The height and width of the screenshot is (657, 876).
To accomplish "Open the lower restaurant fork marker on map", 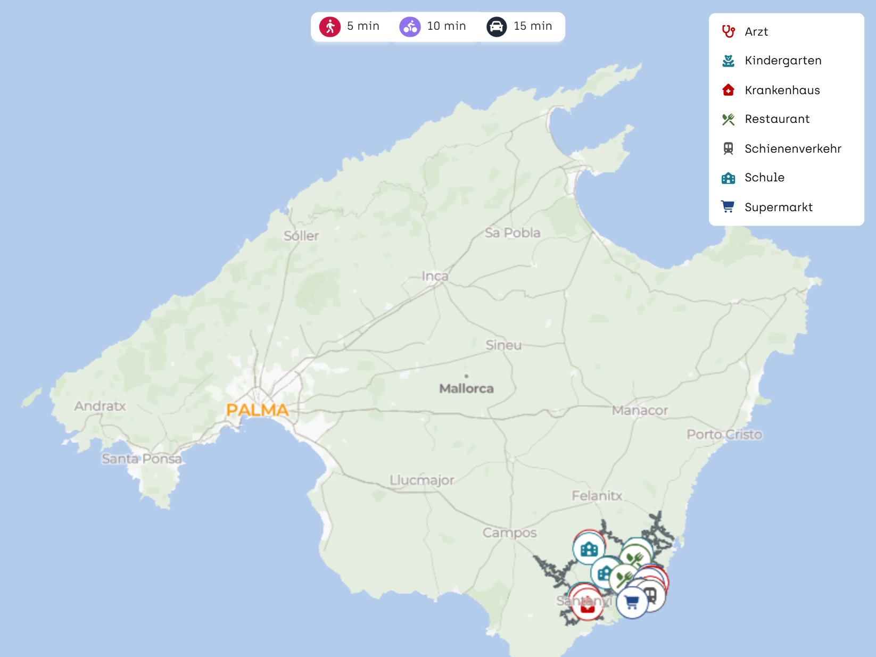I will pyautogui.click(x=623, y=578).
